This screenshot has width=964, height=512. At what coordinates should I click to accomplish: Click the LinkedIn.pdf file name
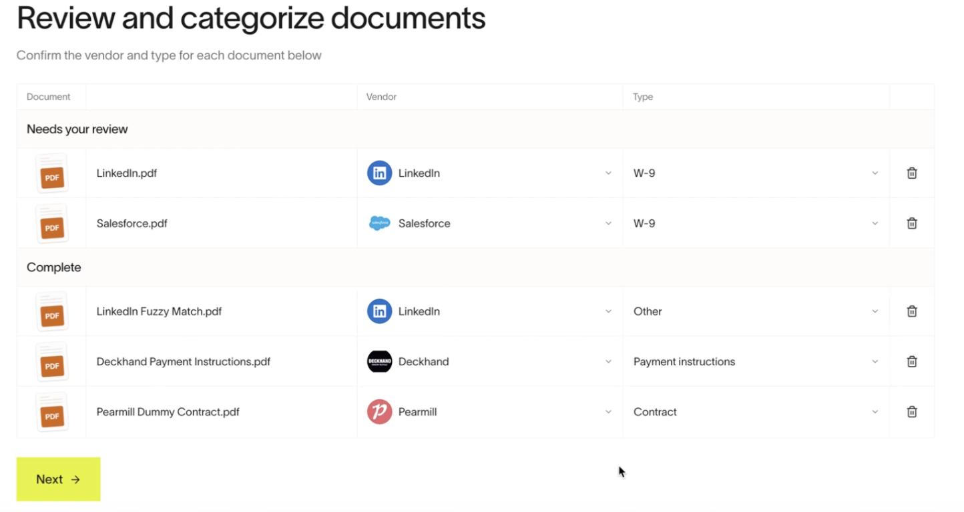[127, 173]
